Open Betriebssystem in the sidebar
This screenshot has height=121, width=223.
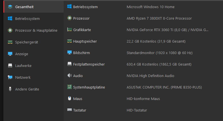[34, 18]
